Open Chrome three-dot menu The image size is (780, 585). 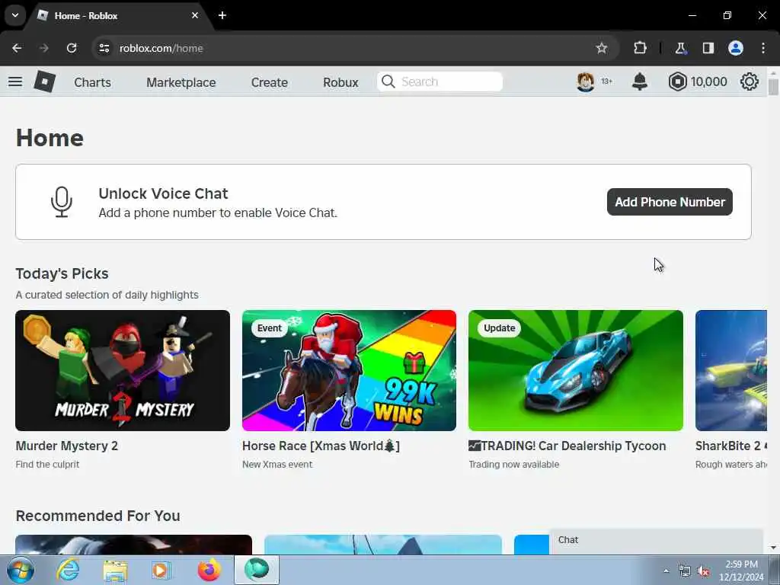click(x=763, y=48)
